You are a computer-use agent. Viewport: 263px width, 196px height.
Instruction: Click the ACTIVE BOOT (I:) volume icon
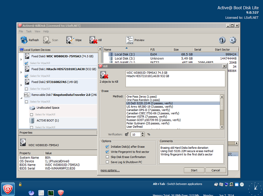click(x=32, y=120)
